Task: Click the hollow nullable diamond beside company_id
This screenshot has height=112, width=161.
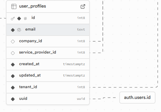Action: click(x=13, y=42)
